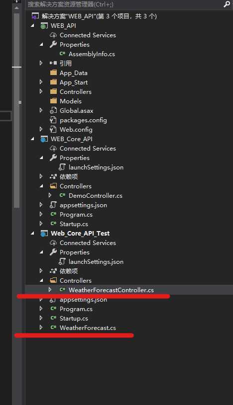Collapse the WEB_Core_API project

point(32,139)
